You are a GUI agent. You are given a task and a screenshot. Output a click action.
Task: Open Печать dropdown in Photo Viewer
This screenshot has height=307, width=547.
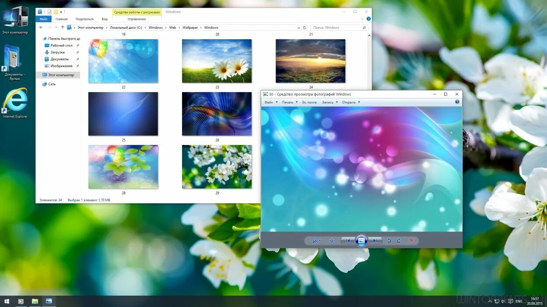tap(290, 102)
